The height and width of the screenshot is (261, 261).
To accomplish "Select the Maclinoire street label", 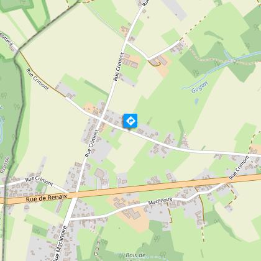I will [x=160, y=201].
